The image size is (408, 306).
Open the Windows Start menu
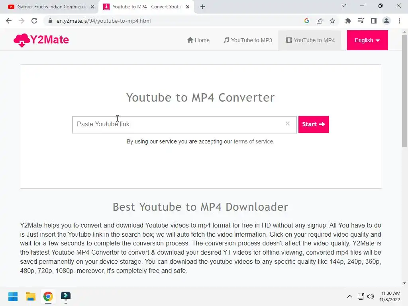coord(13,296)
